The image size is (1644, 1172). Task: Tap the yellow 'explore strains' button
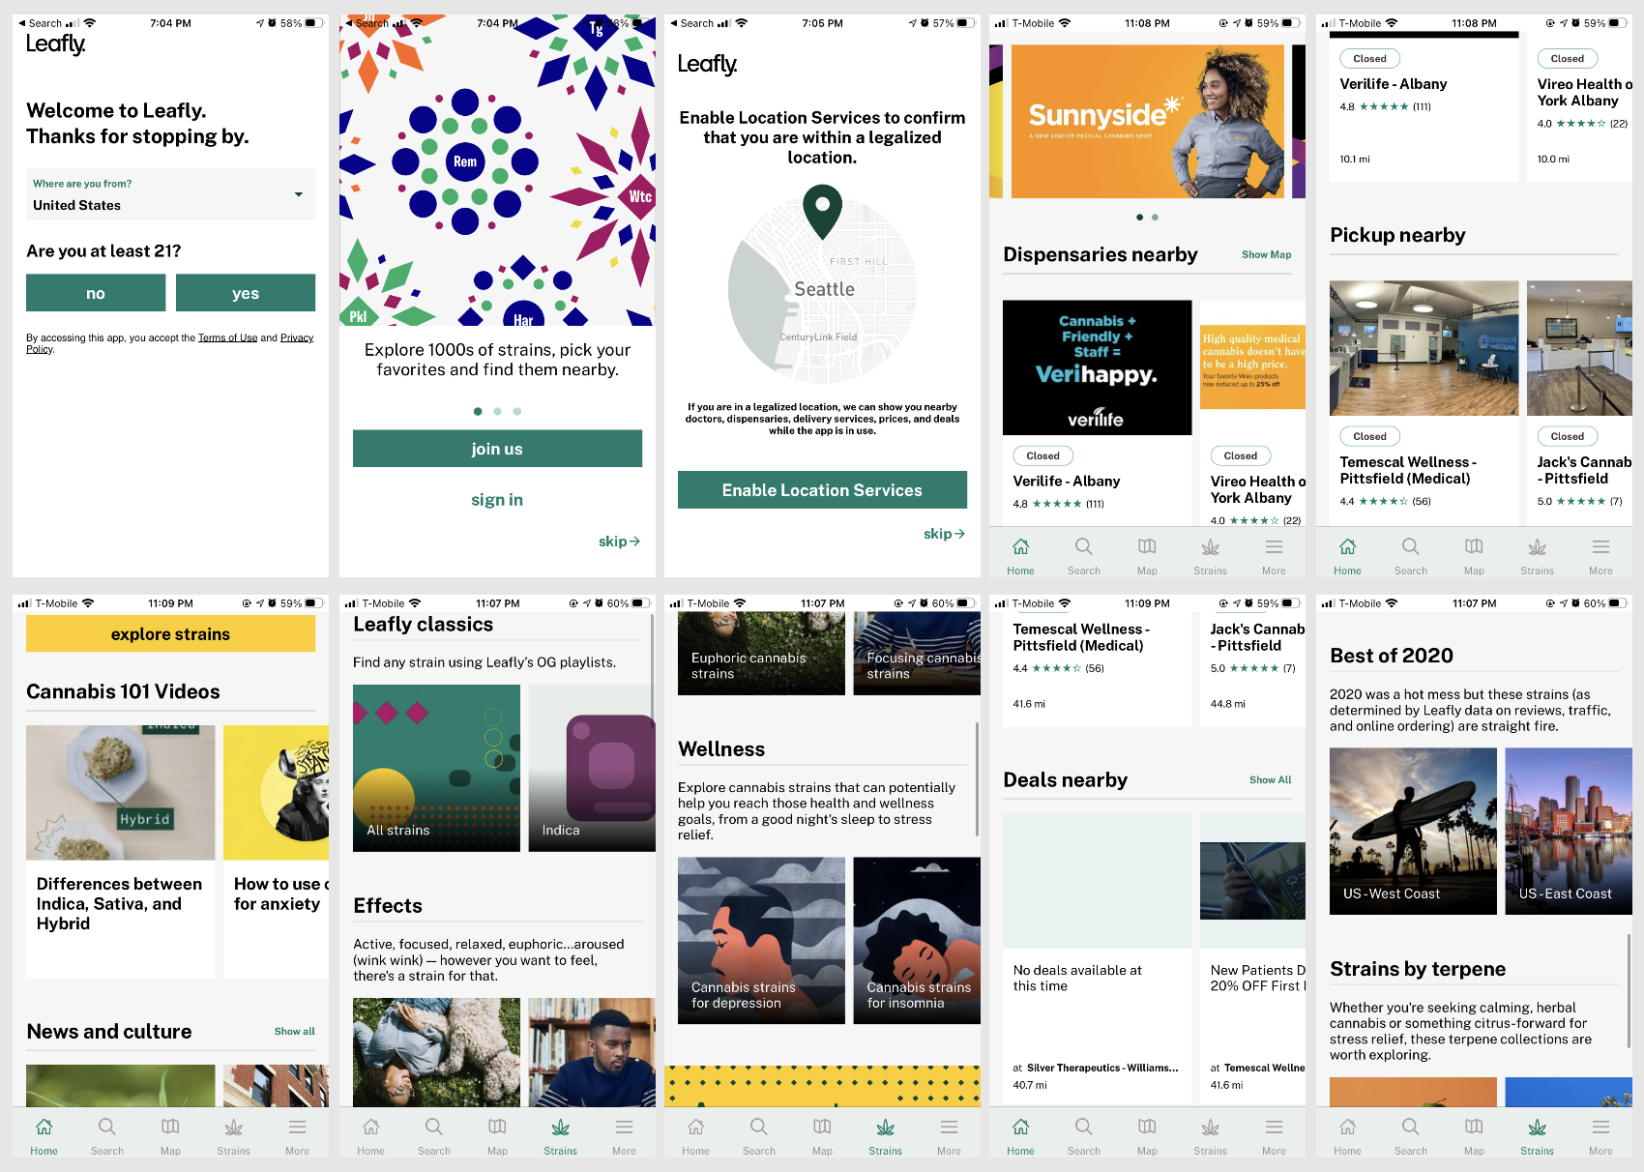click(x=170, y=634)
